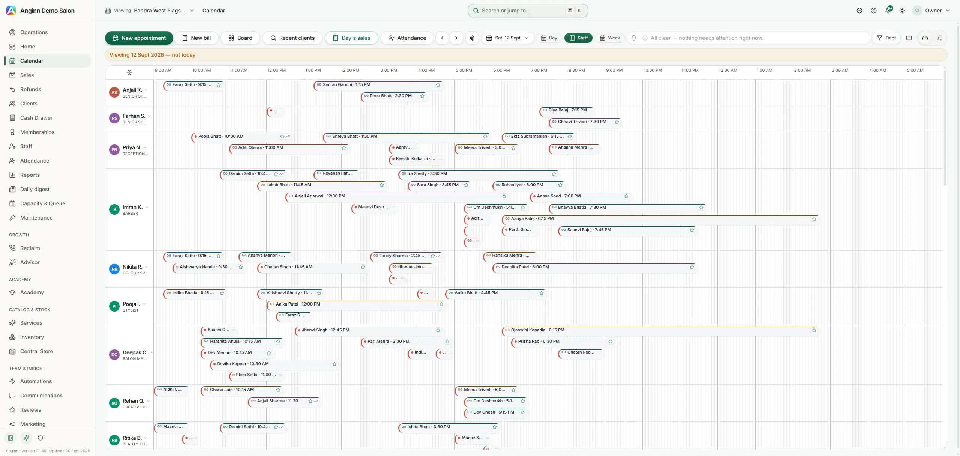
Task: Click the refresh icon at sidebar bottom
Action: (40, 438)
